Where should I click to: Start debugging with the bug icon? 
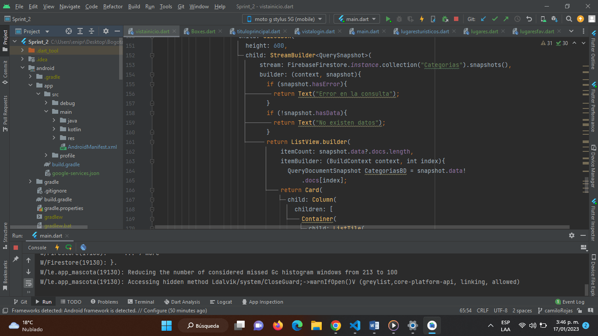coord(399,19)
